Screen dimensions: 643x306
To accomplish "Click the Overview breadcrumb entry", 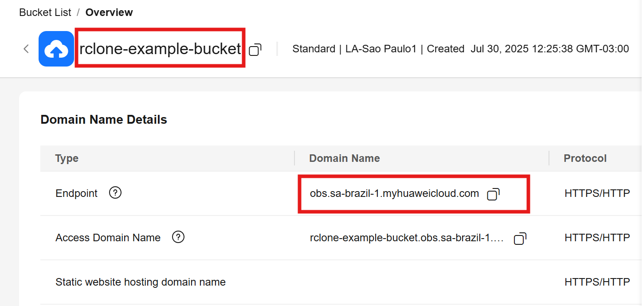I will [x=109, y=12].
